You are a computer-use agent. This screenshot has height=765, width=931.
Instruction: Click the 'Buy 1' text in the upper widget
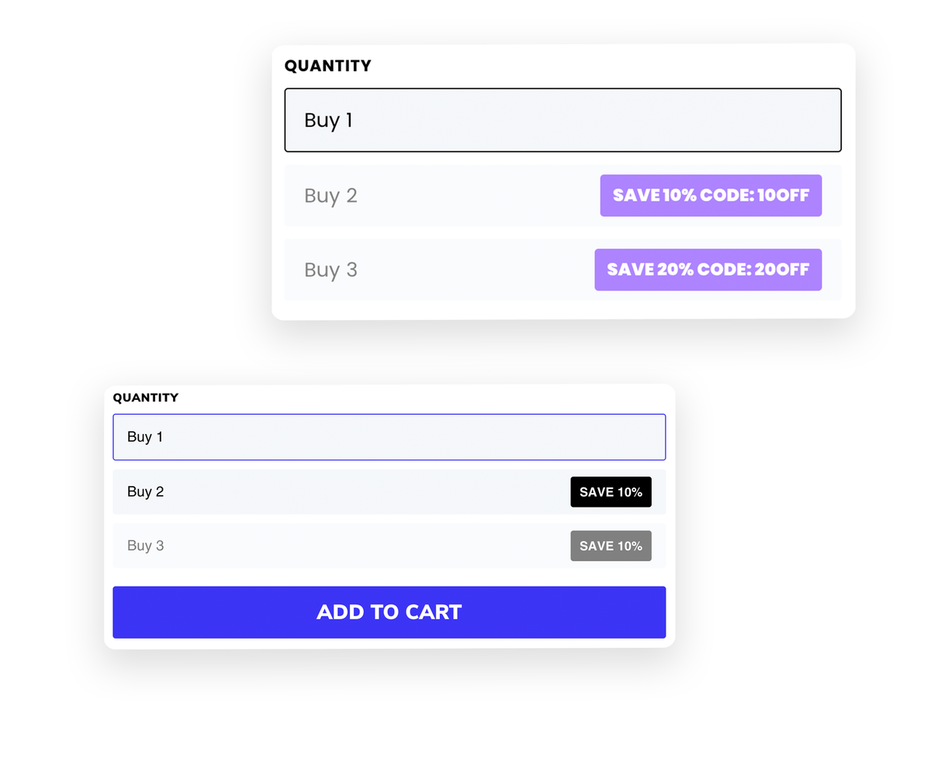[328, 120]
